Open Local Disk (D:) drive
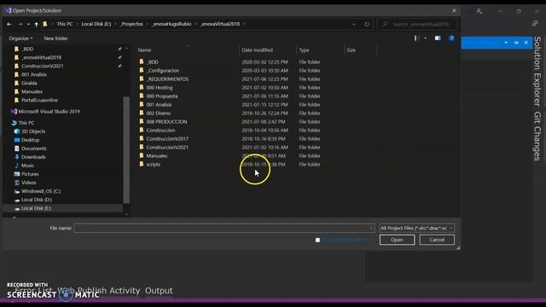Screen dimensions: 546x307 (37, 200)
